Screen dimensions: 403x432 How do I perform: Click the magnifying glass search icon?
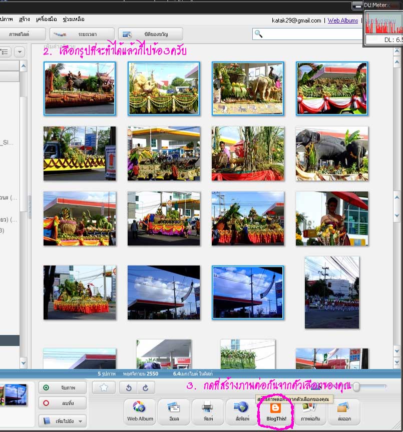tap(258, 34)
